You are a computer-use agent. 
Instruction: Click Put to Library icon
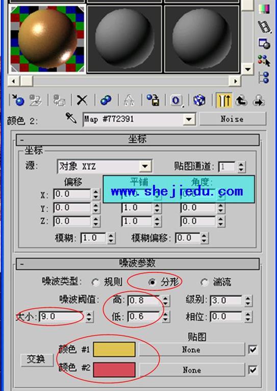tap(153, 100)
